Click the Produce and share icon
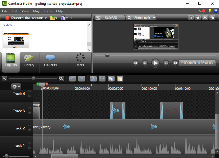This screenshot has width=219, height=158. [63, 18]
